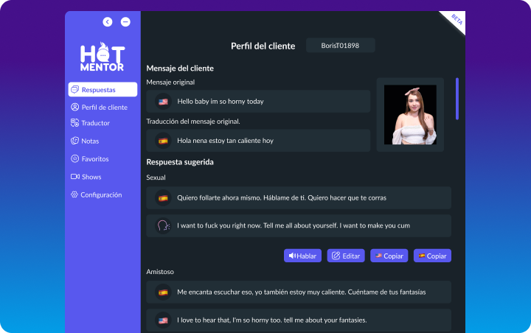Image resolution: width=531 pixels, height=333 pixels.
Task: Click the 'Mensaje del cliente' heading
Action: [180, 69]
